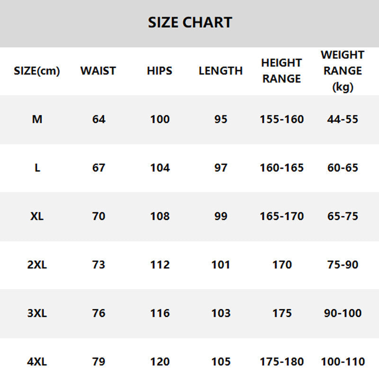Screen dimensions: 379x379
Task: Click weight range 100-110 for 4XL
Action: coord(343,362)
